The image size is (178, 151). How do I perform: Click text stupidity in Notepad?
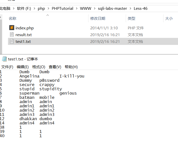click(x=51, y=89)
